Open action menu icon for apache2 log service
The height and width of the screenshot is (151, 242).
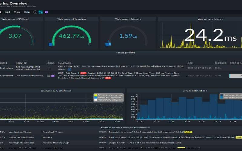click(48, 68)
